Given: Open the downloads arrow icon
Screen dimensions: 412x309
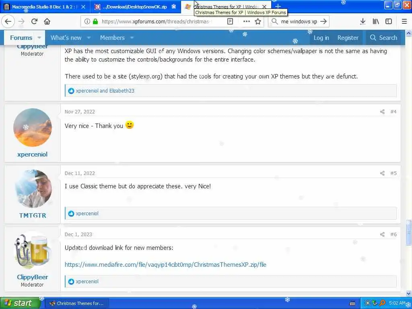Looking at the screenshot, I should tap(363, 22).
